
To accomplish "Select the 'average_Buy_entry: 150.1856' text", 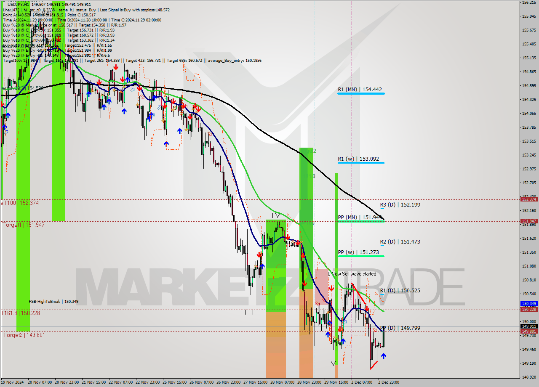I will [234, 61].
